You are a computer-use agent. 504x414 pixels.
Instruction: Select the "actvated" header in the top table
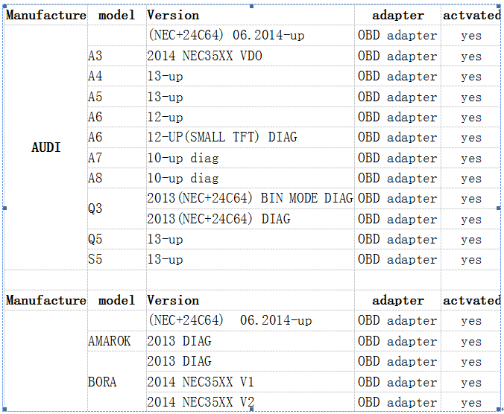pyautogui.click(x=471, y=15)
